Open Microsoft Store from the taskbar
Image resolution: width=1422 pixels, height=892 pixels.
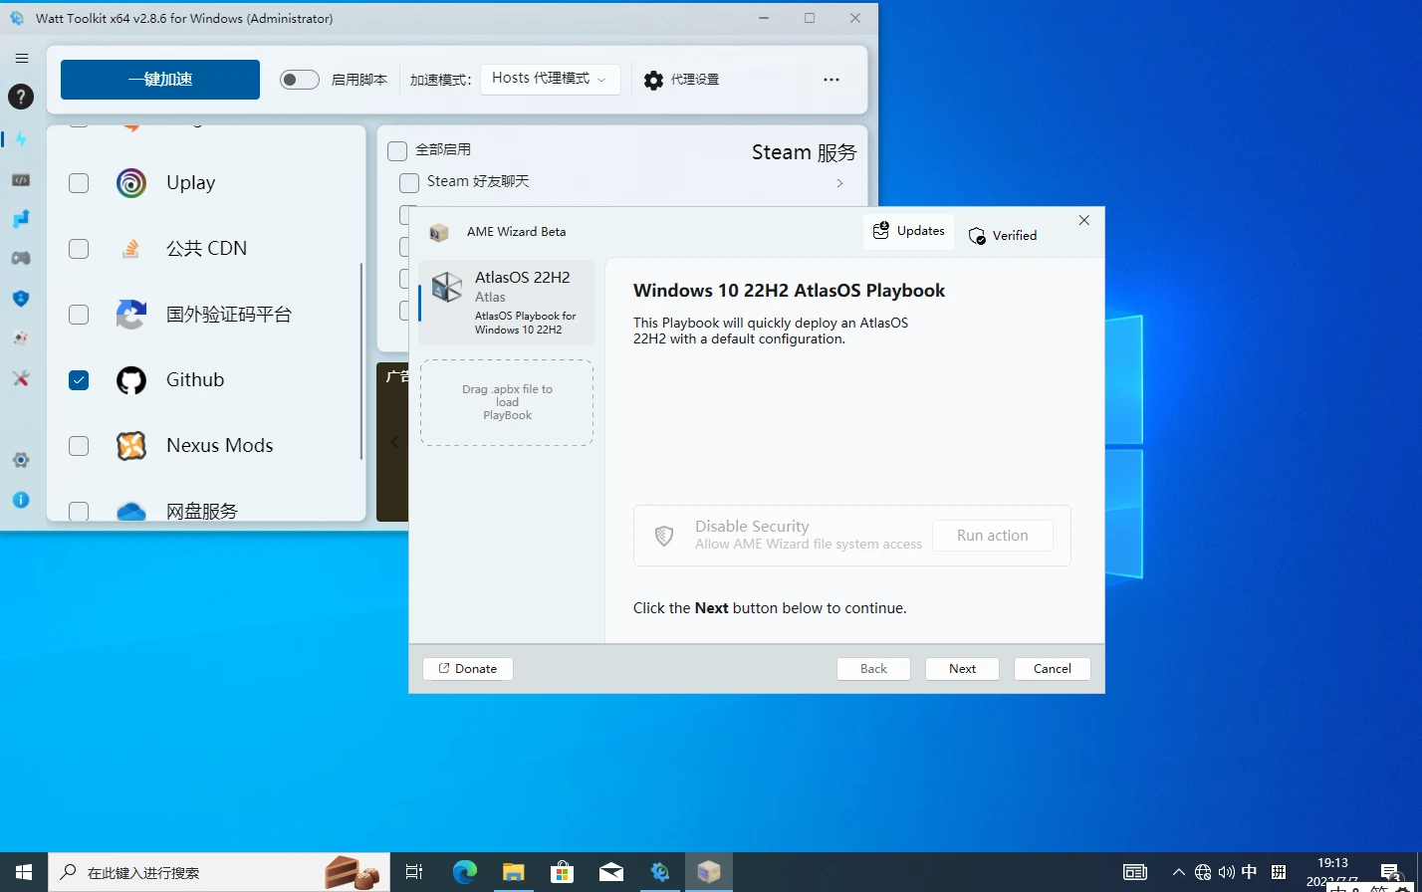tap(563, 872)
